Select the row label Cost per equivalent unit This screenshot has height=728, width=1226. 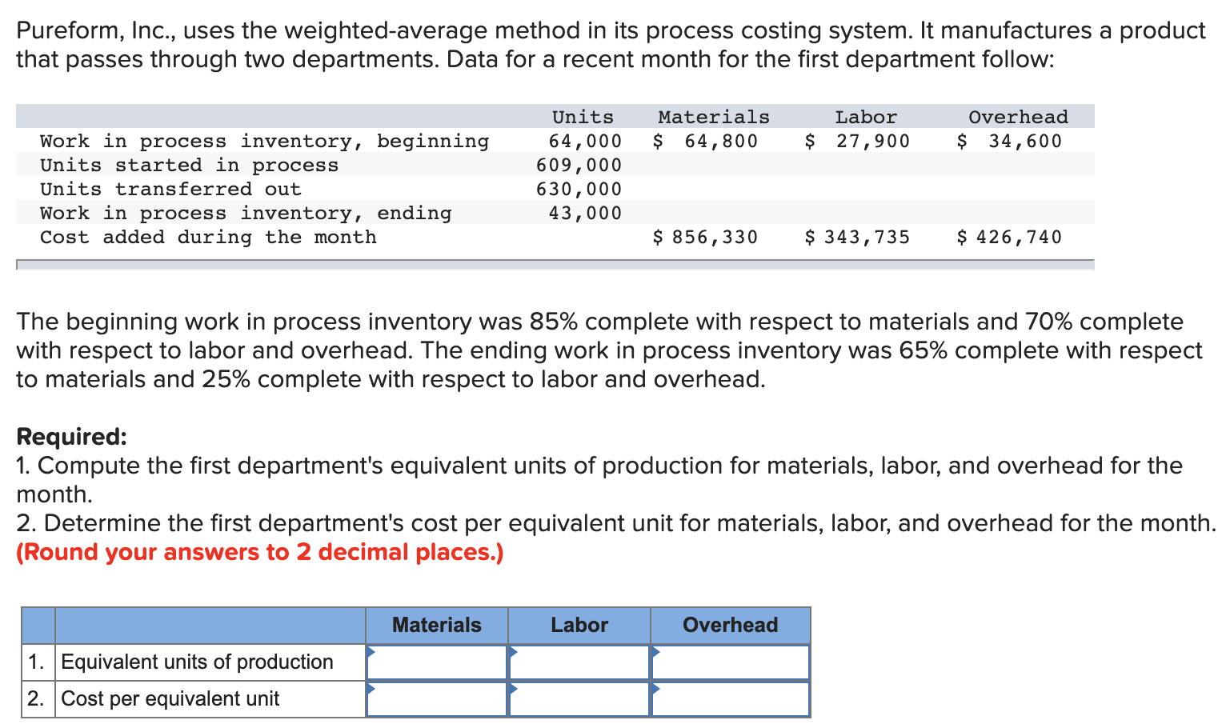coord(169,698)
